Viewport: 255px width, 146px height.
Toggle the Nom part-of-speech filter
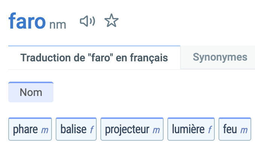click(x=31, y=92)
